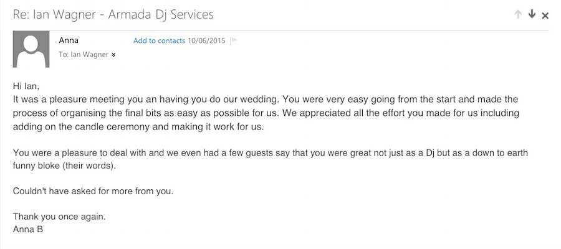Add Anna to contacts
Screen dimensions: 561x249
click(159, 41)
